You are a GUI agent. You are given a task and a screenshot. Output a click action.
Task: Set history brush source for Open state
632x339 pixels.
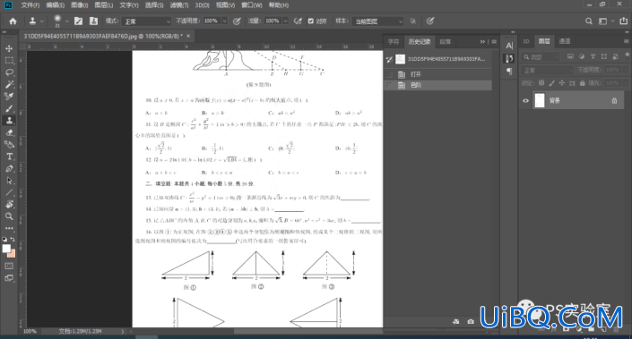point(389,74)
